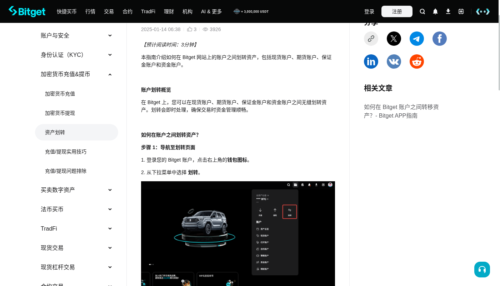500x286 pixels.
Task: Open the 理财 menu
Action: point(169,11)
